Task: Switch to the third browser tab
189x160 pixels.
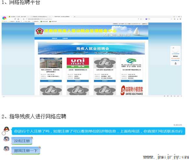Action: (63, 16)
